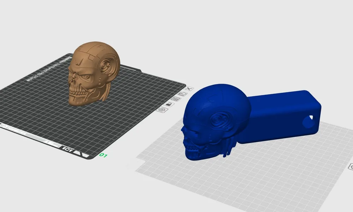353x212 pixels.
Task: Click the heart-shaped hole in the blue part
Action: pos(311,116)
